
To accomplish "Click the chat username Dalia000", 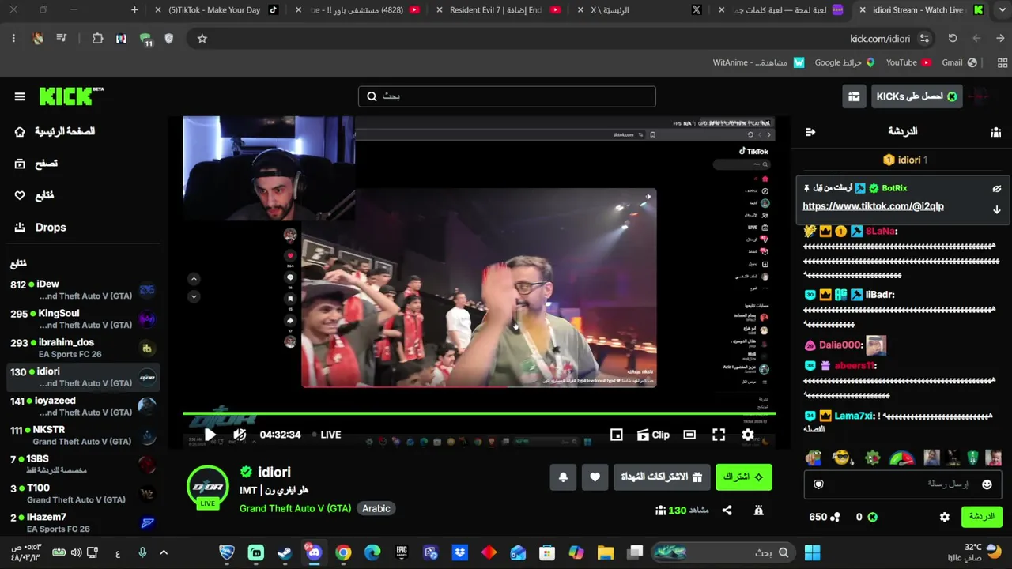I will click(x=840, y=345).
